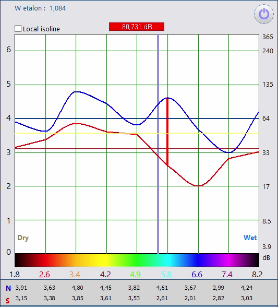
Task: Click the Dry label in chart
Action: click(23, 238)
